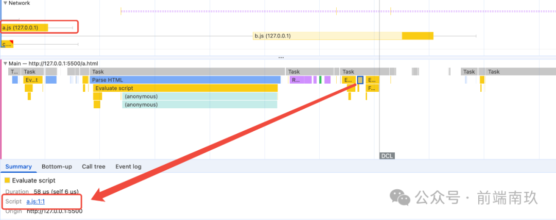Viewport: 556px width, 220px height.
Task: Select the a.js network request bar
Action: click(25, 28)
